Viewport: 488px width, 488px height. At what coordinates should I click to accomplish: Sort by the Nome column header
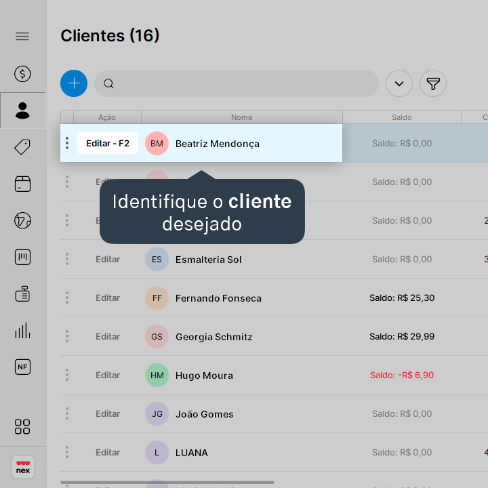coord(242,117)
